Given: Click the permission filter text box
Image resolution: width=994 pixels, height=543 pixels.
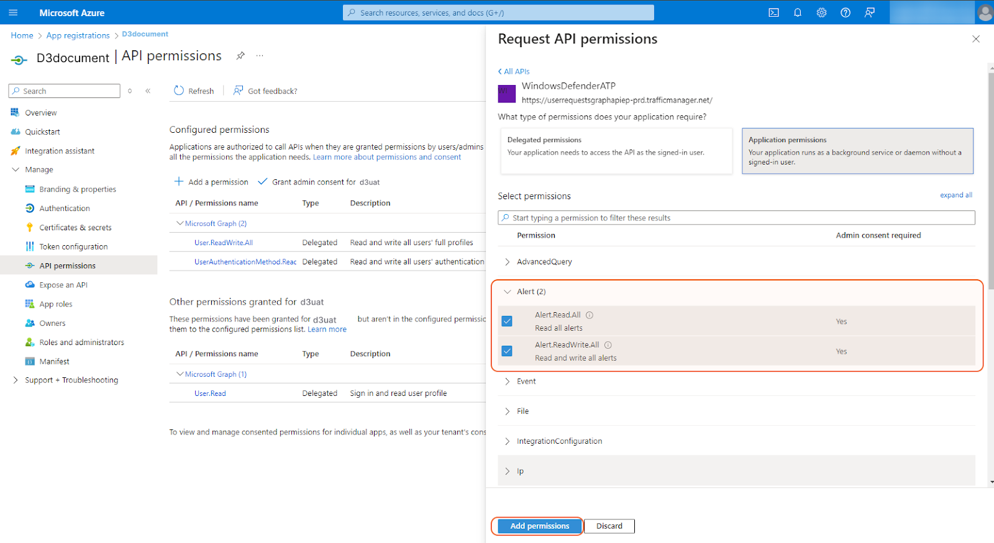Looking at the screenshot, I should tap(736, 218).
